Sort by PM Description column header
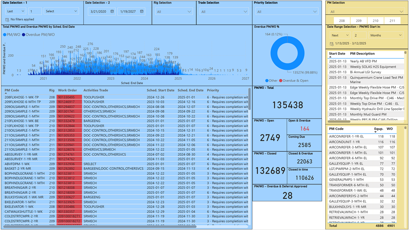The height and width of the screenshot is (230, 410). point(362,54)
